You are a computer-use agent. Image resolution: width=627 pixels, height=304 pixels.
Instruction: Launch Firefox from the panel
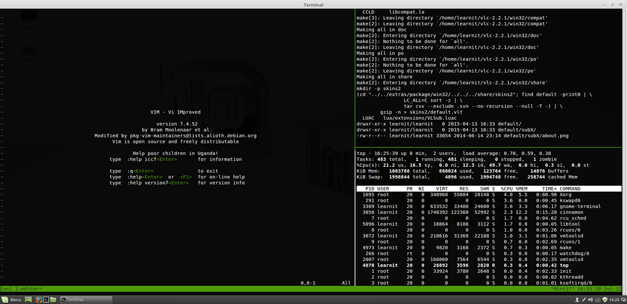[x=39, y=300]
